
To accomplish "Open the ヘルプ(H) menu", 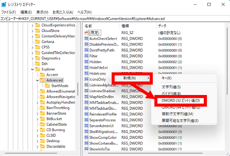I will 85,12.
